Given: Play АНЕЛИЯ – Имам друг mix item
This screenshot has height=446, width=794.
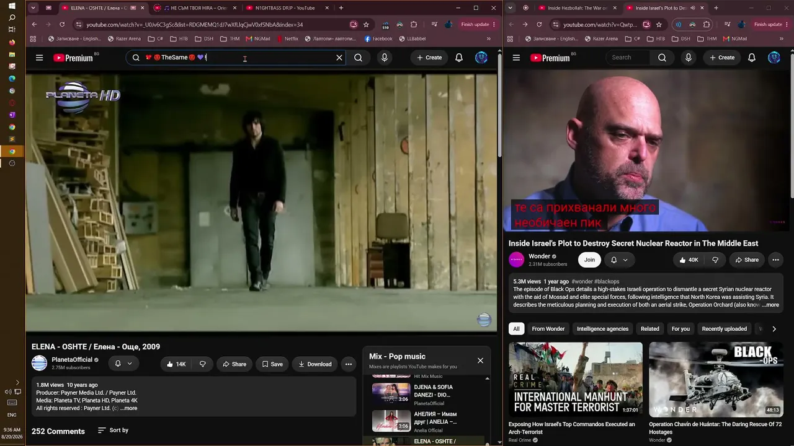Looking at the screenshot, I should pos(428,421).
